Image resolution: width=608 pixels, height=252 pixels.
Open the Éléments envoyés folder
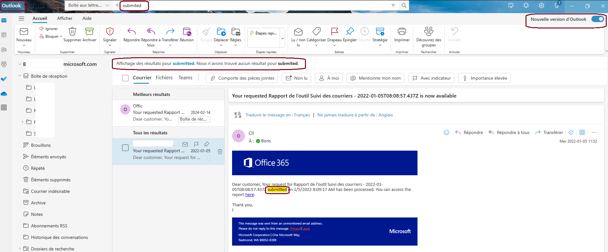[x=48, y=157]
